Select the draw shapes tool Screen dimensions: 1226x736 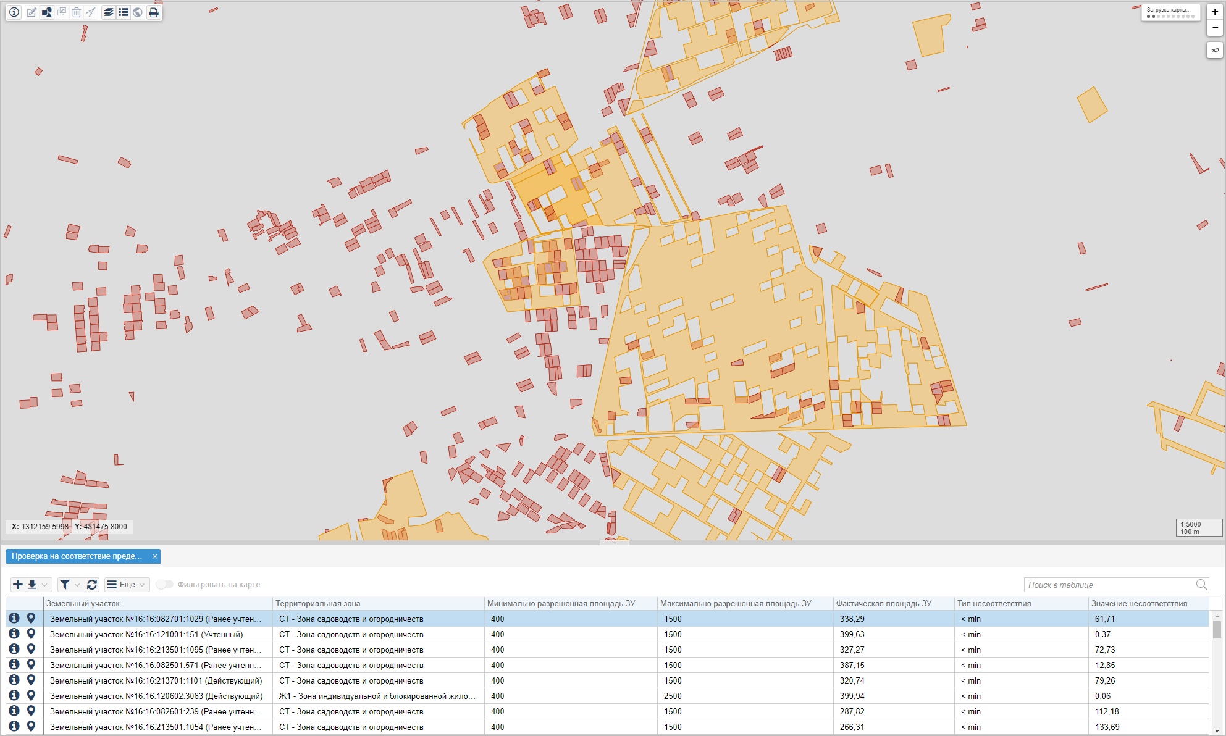47,12
